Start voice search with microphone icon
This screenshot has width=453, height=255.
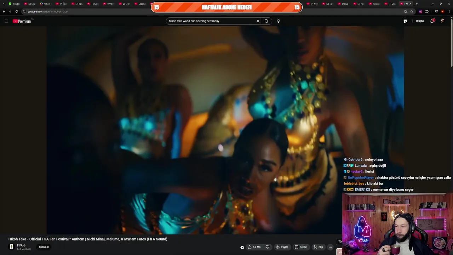point(279,21)
